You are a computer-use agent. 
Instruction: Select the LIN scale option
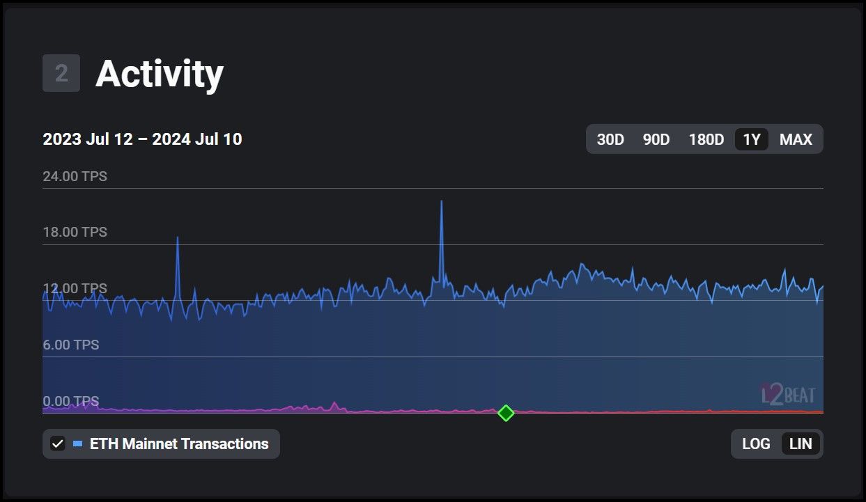pos(801,444)
